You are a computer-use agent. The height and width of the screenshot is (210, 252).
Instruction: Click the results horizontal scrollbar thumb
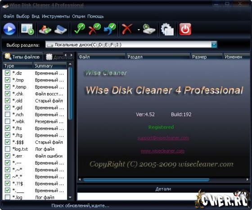click(146, 180)
